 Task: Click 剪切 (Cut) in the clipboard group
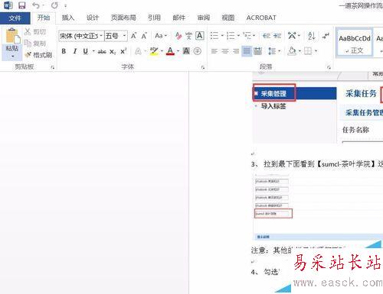tap(35, 31)
